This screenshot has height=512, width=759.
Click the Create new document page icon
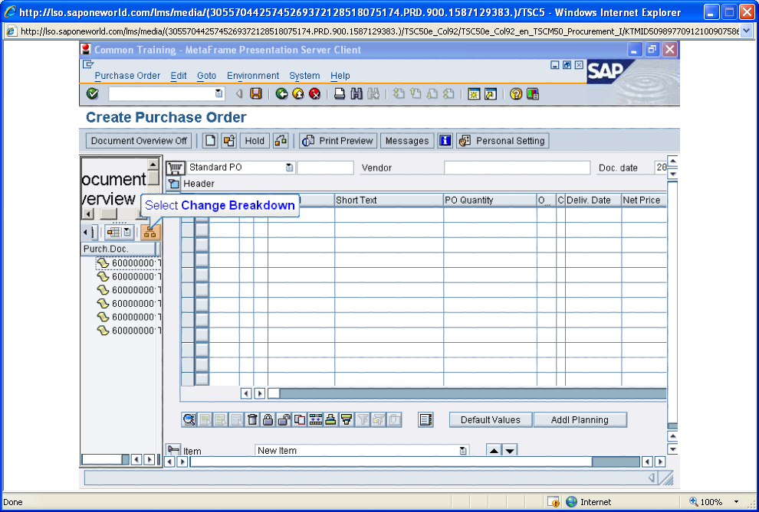coord(209,141)
